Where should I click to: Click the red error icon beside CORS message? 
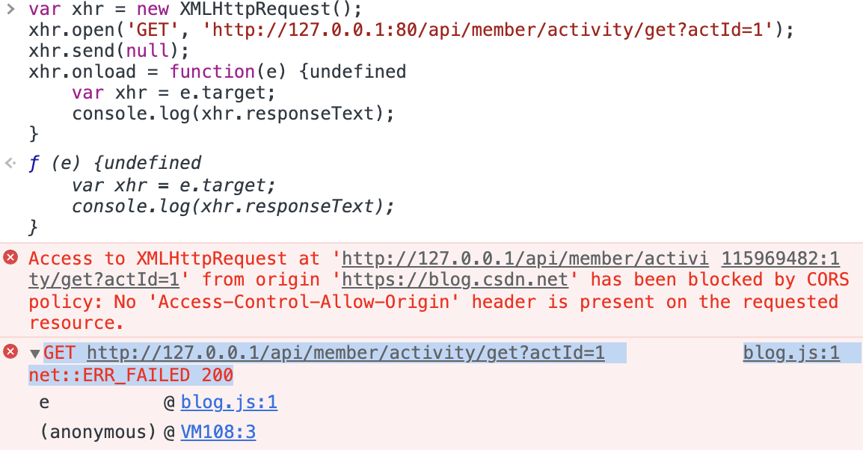pos(10,257)
